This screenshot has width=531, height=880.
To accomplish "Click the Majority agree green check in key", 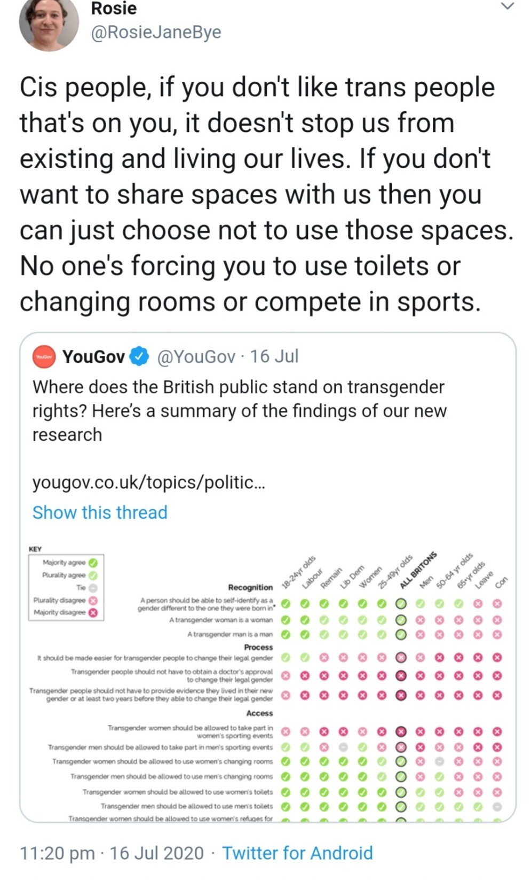I will click(x=93, y=563).
